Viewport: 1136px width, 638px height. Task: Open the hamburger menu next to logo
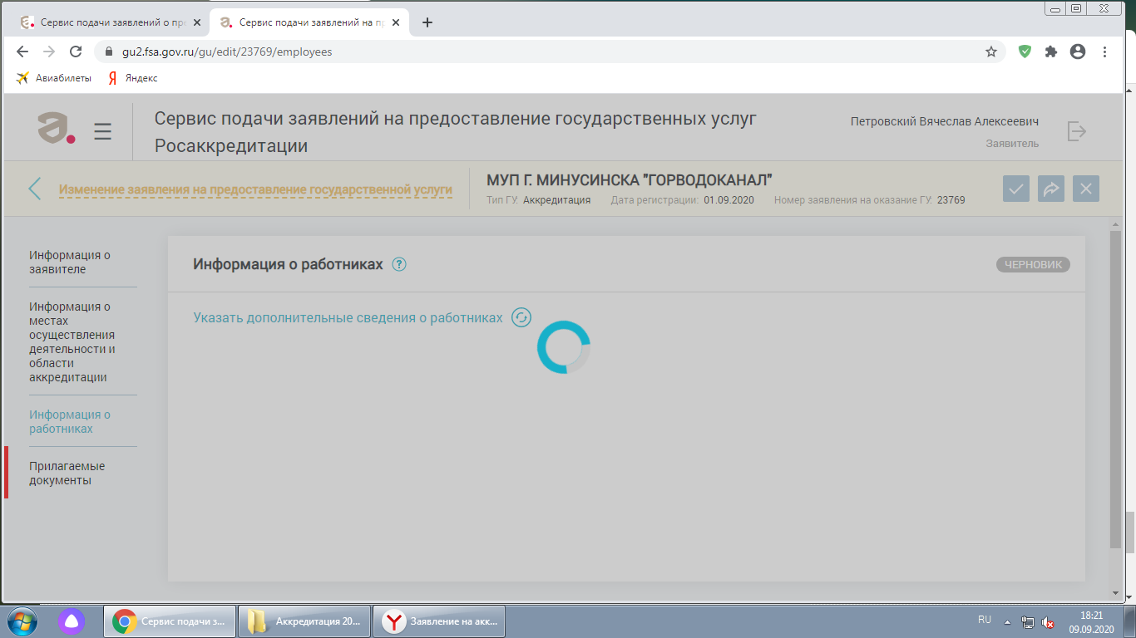(x=102, y=131)
